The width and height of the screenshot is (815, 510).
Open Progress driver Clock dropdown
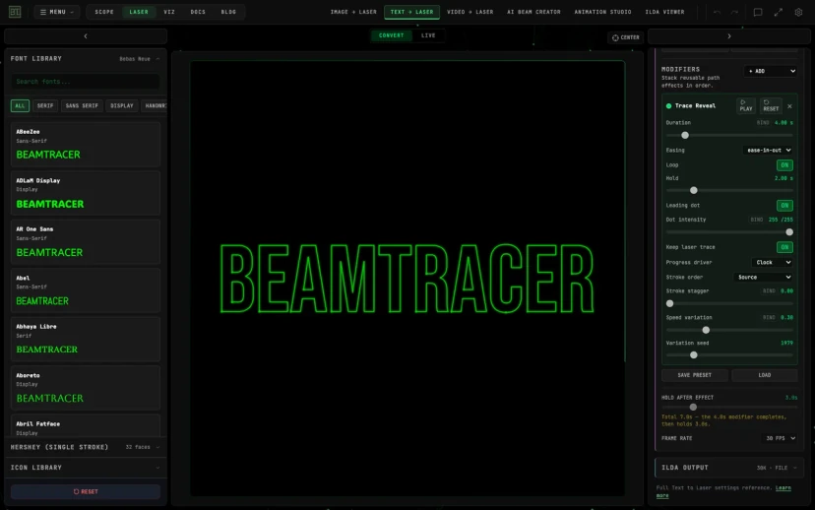click(773, 263)
